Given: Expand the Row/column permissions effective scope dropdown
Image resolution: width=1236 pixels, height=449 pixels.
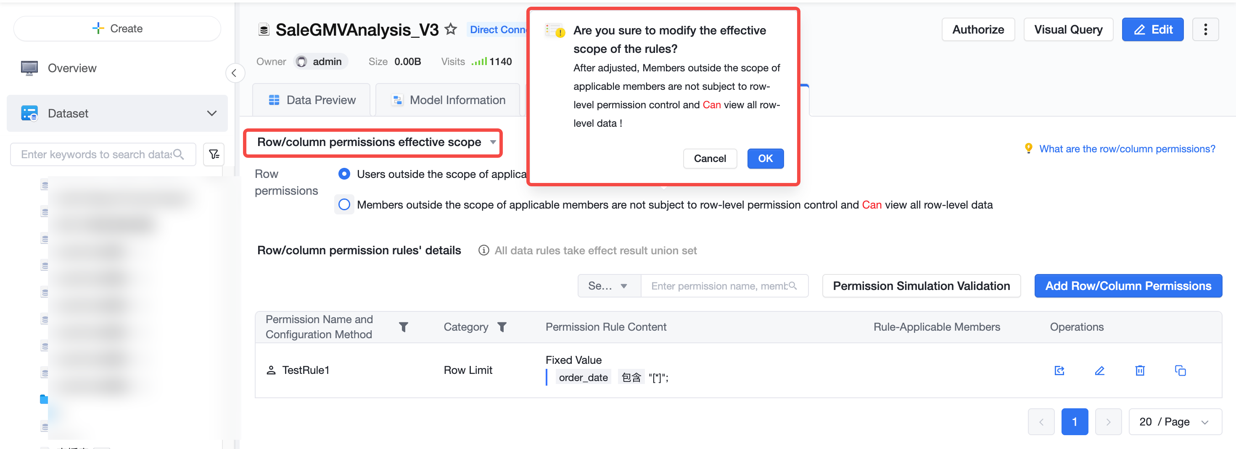Looking at the screenshot, I should tap(373, 143).
